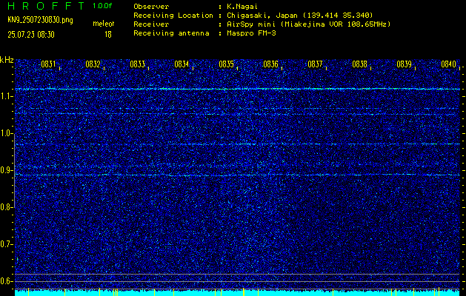Click the 0834 time tick label
This screenshot has width=466, height=296.
(x=182, y=64)
